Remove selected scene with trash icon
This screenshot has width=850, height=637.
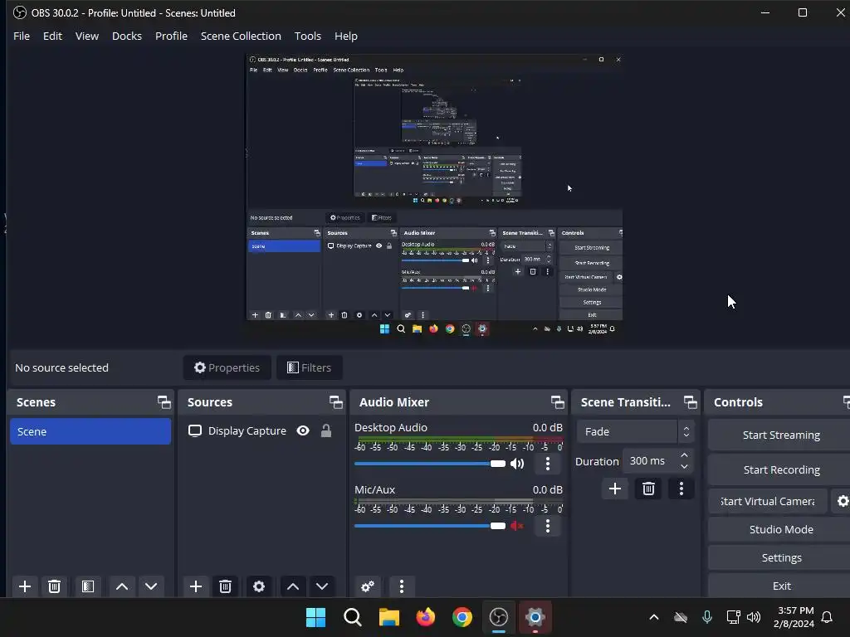pyautogui.click(x=54, y=586)
